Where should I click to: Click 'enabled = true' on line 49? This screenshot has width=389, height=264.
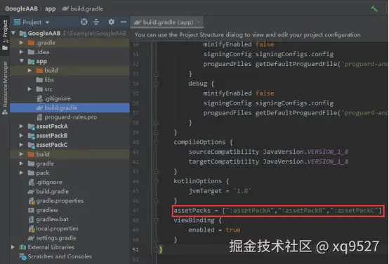[x=214, y=230]
